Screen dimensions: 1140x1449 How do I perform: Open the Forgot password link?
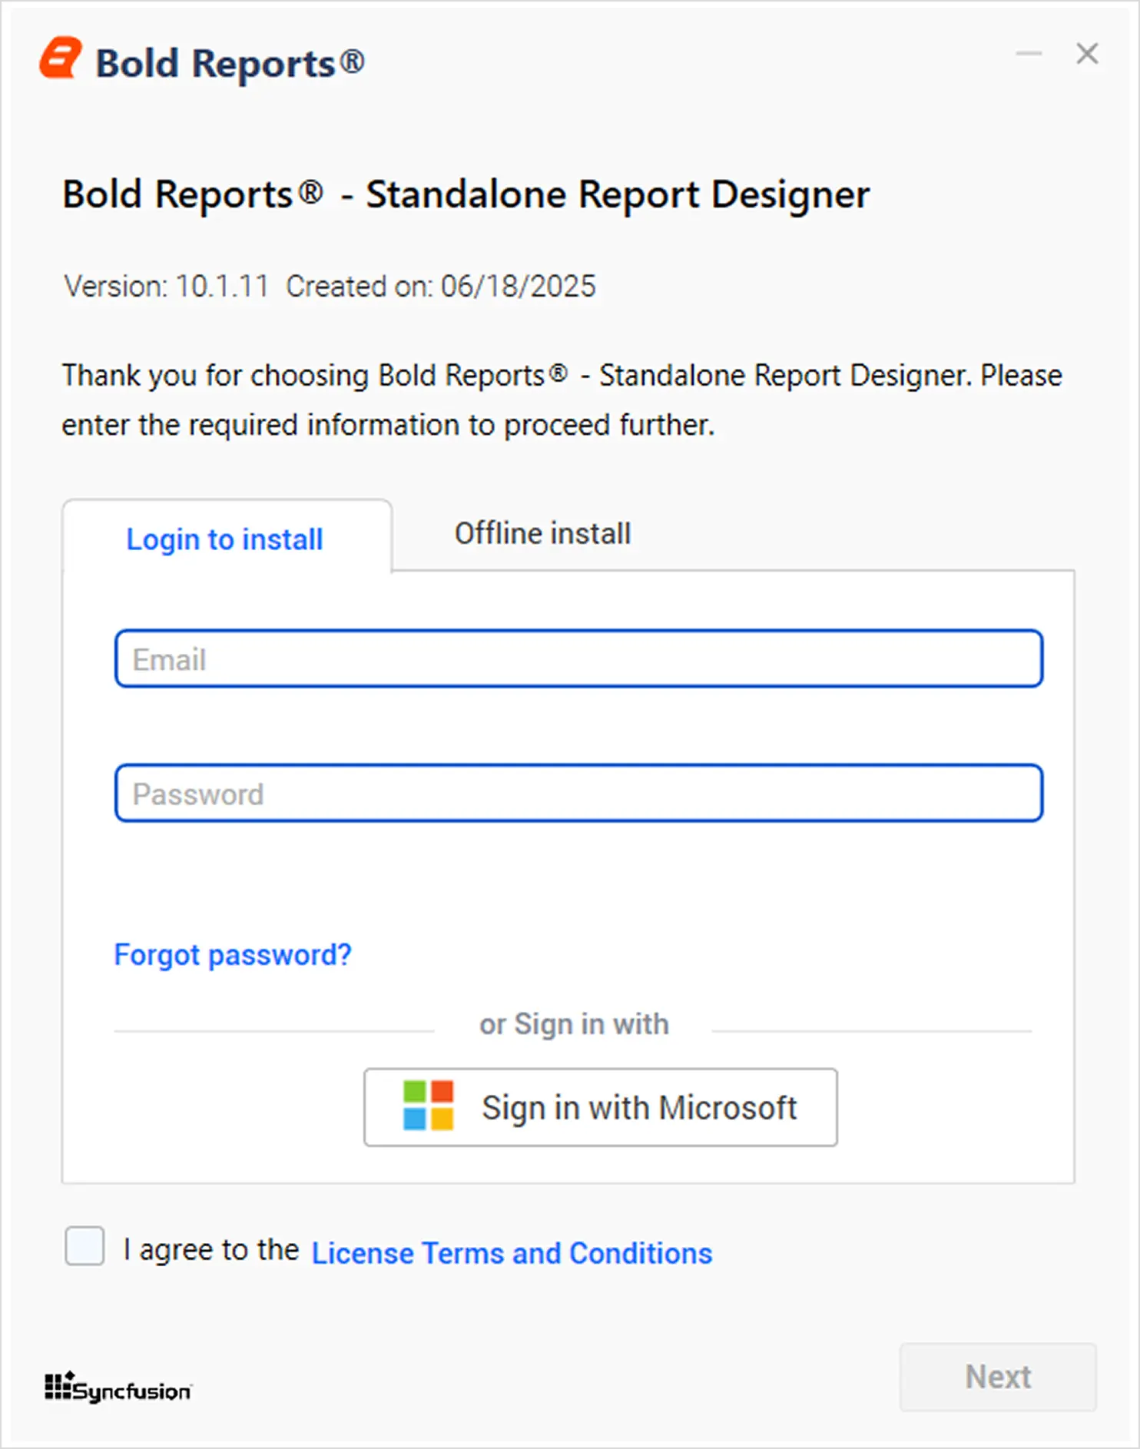click(x=233, y=955)
